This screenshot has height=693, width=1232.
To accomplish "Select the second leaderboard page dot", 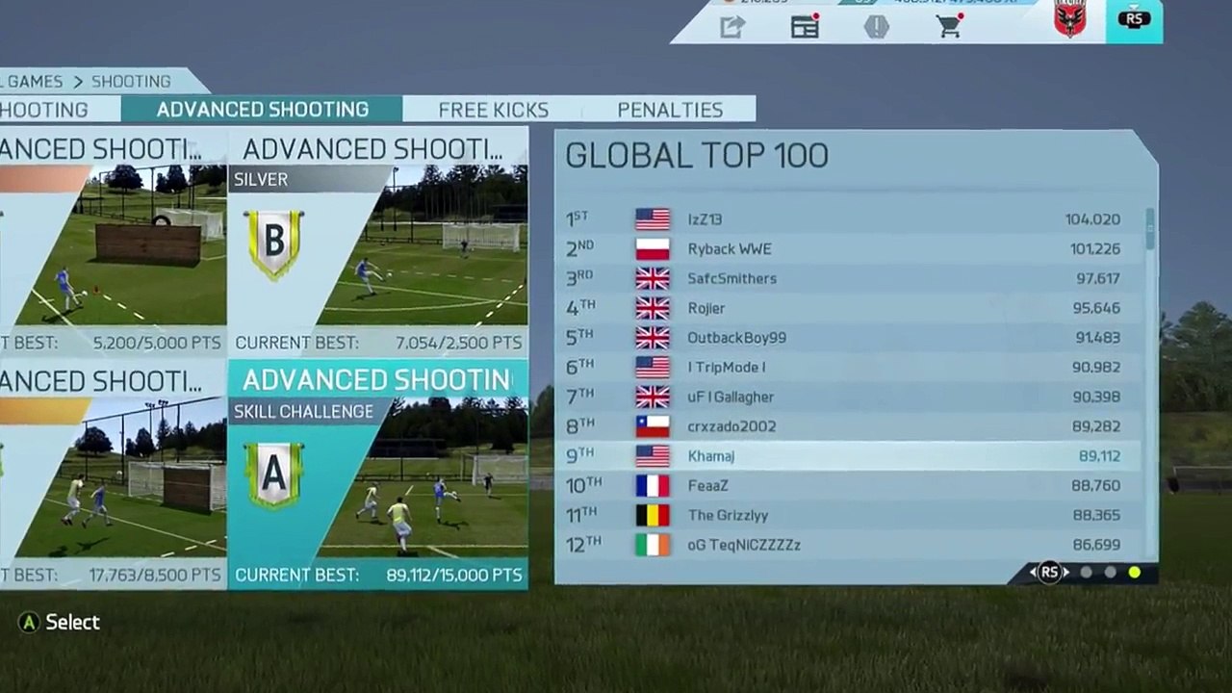I will point(1111,573).
